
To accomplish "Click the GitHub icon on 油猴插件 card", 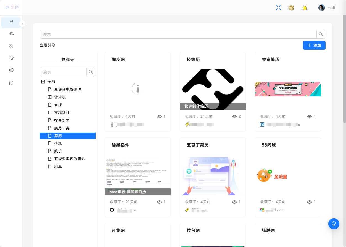I will pos(112,210).
